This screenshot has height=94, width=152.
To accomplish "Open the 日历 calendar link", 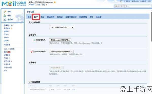I will coord(5,49).
